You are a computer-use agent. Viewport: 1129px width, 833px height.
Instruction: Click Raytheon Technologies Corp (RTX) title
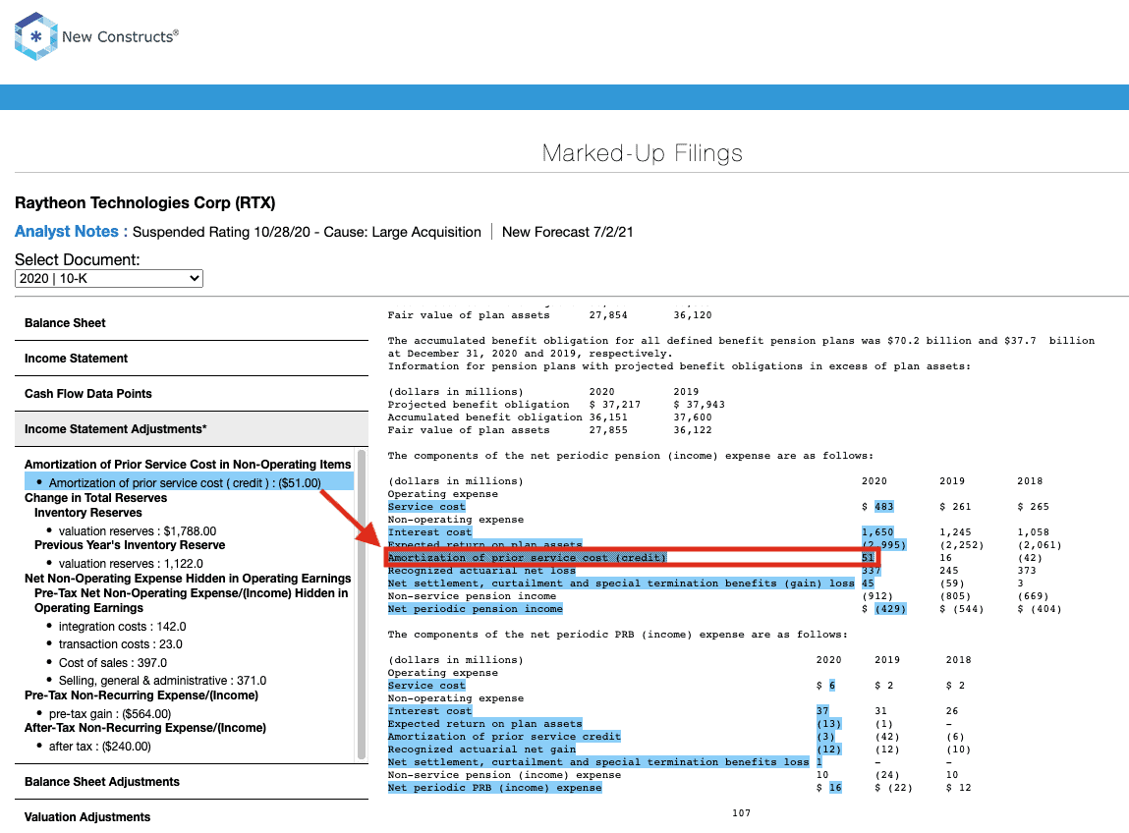point(145,203)
